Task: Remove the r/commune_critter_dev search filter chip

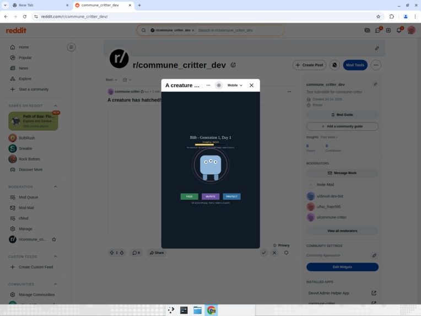Action: pos(193,30)
